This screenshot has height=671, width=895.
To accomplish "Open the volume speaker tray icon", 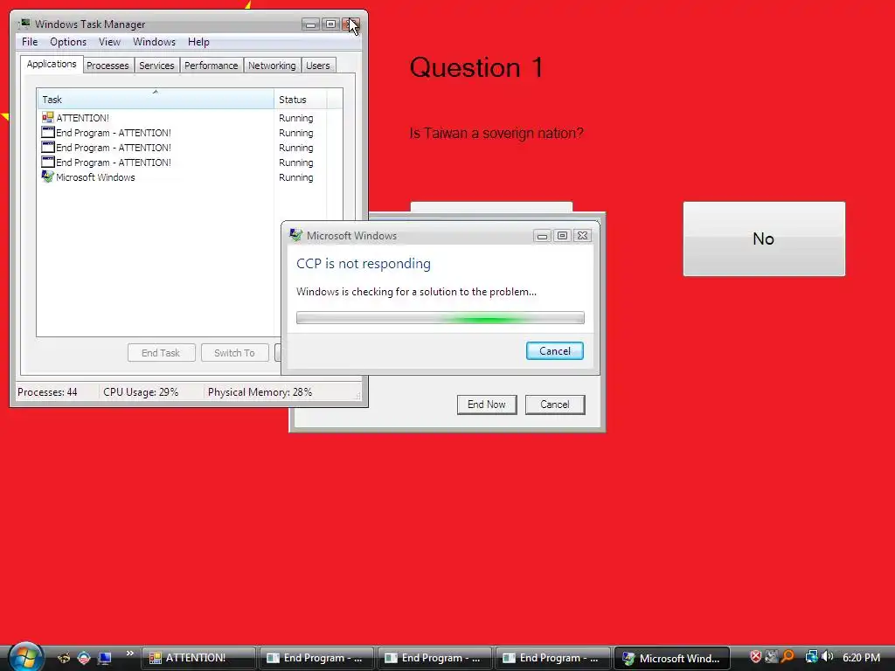I will 827,657.
